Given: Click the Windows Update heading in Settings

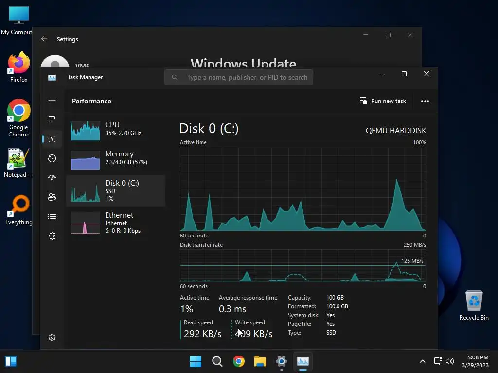Looking at the screenshot, I should point(243,63).
